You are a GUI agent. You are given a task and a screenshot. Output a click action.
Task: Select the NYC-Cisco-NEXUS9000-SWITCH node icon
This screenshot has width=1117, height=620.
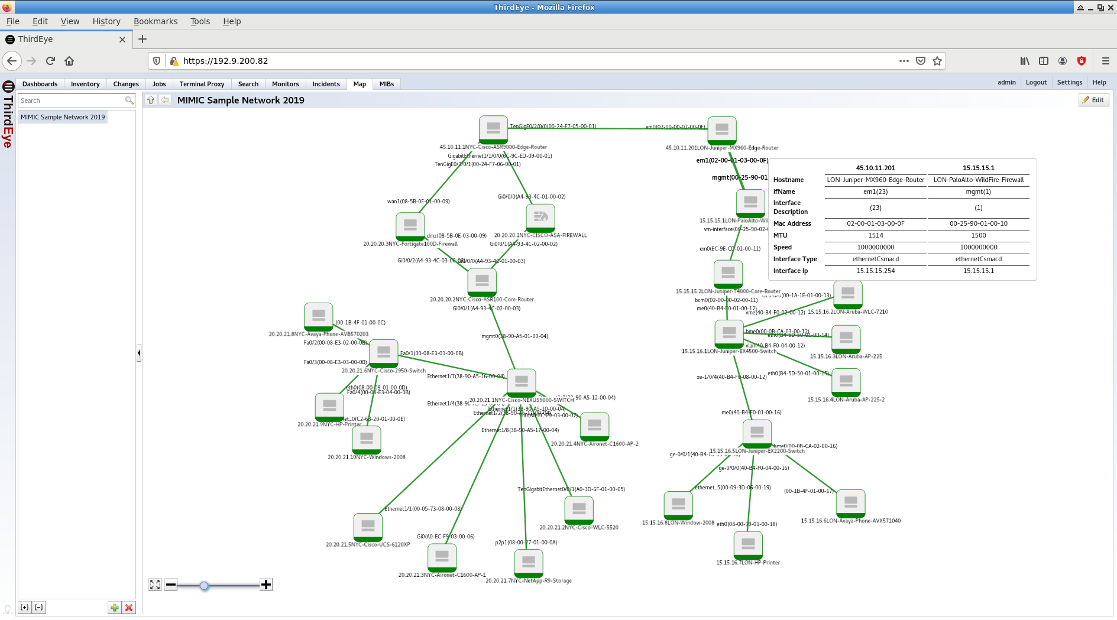(521, 382)
